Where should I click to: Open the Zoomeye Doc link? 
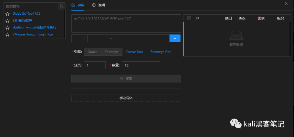point(161,52)
